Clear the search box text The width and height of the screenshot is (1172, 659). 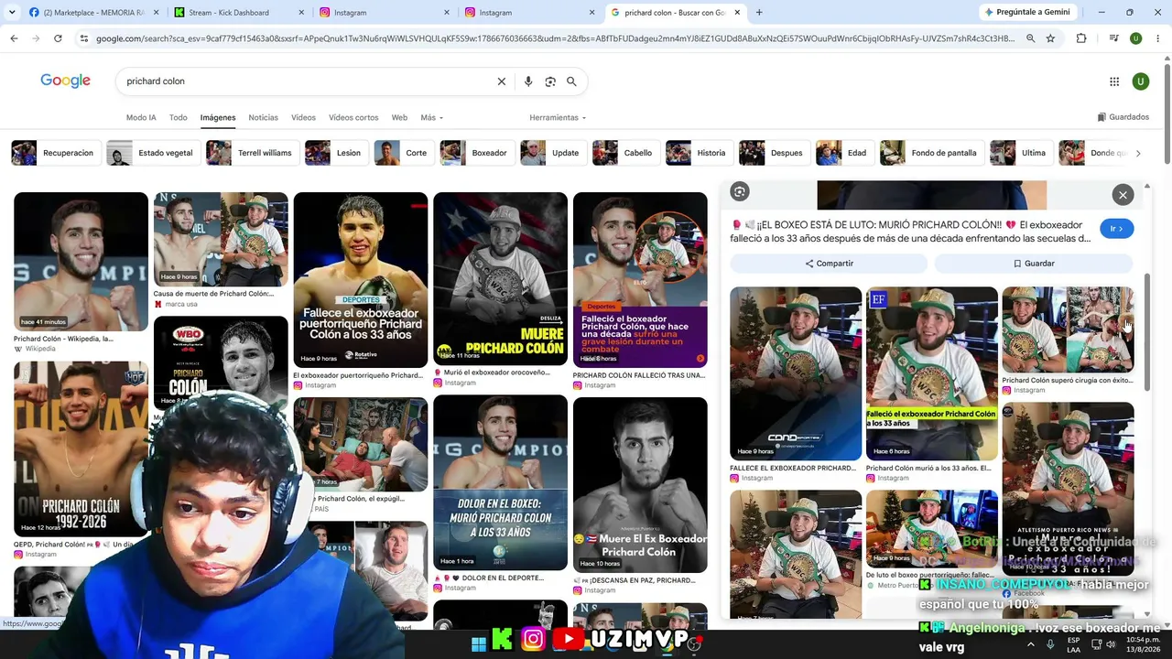pyautogui.click(x=501, y=81)
